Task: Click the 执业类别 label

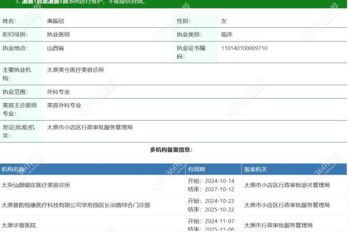Action: tap(189, 34)
